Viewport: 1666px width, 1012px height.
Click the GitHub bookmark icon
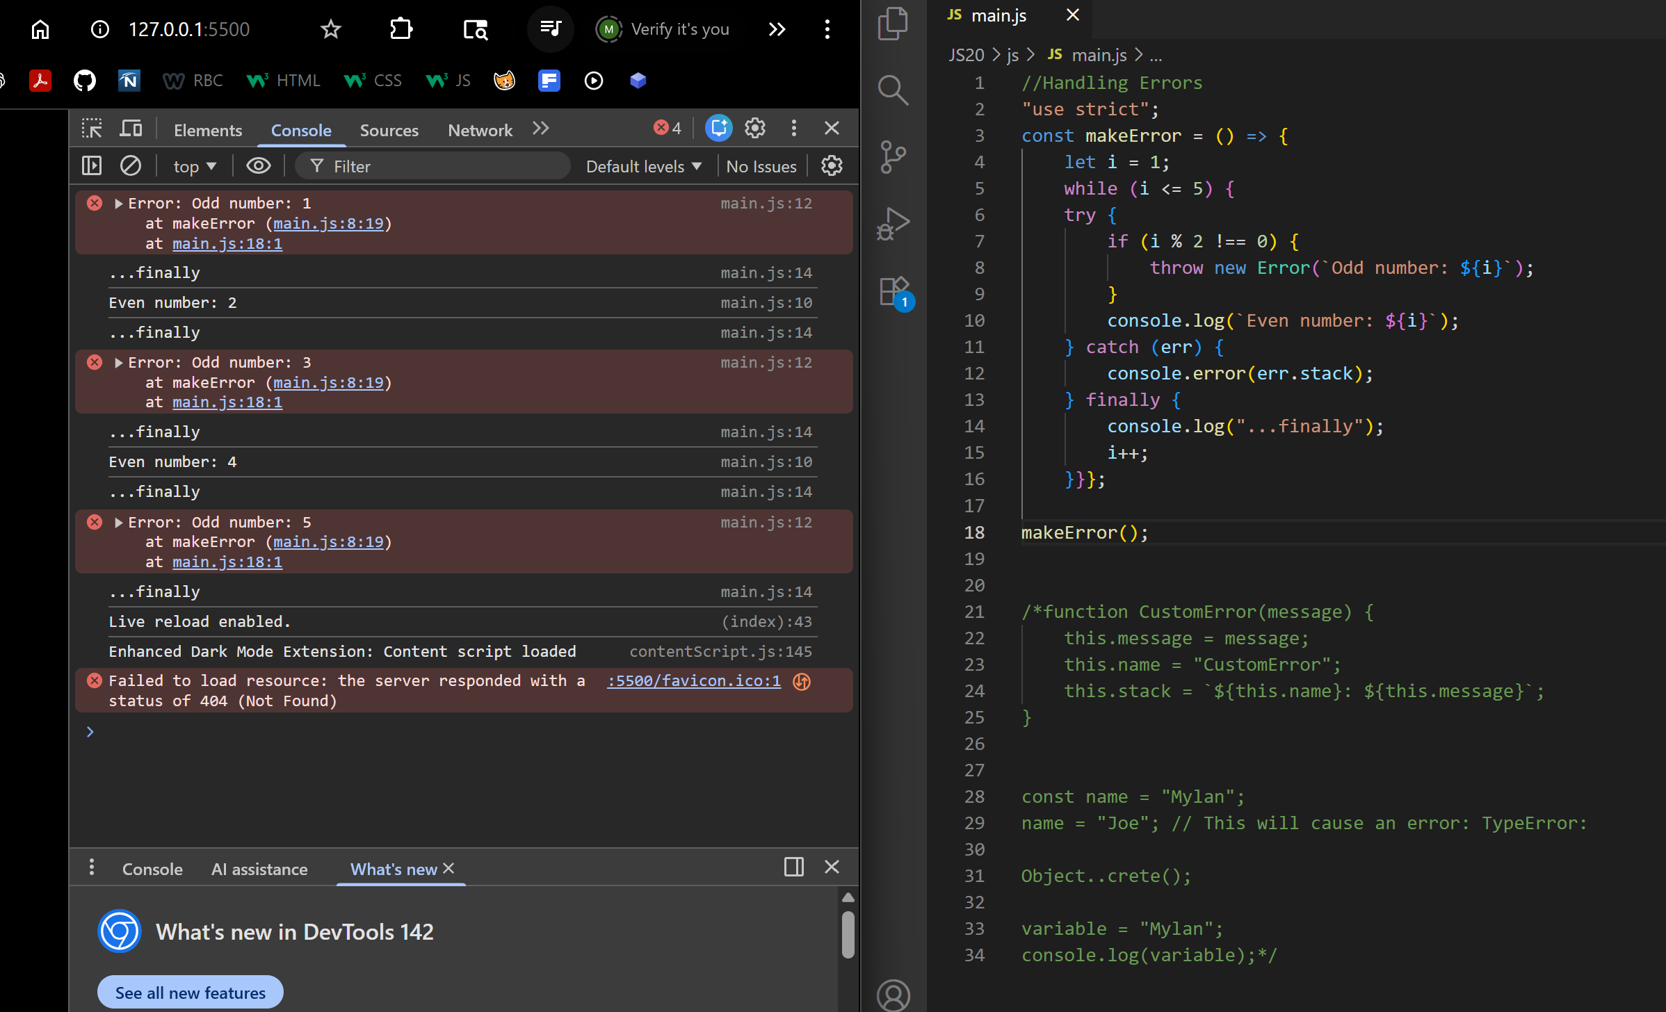pos(85,81)
